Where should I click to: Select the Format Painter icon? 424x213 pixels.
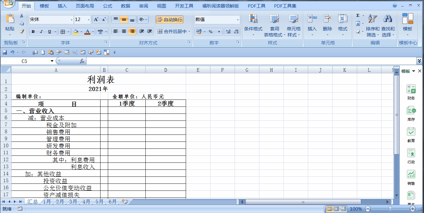click(x=22, y=31)
